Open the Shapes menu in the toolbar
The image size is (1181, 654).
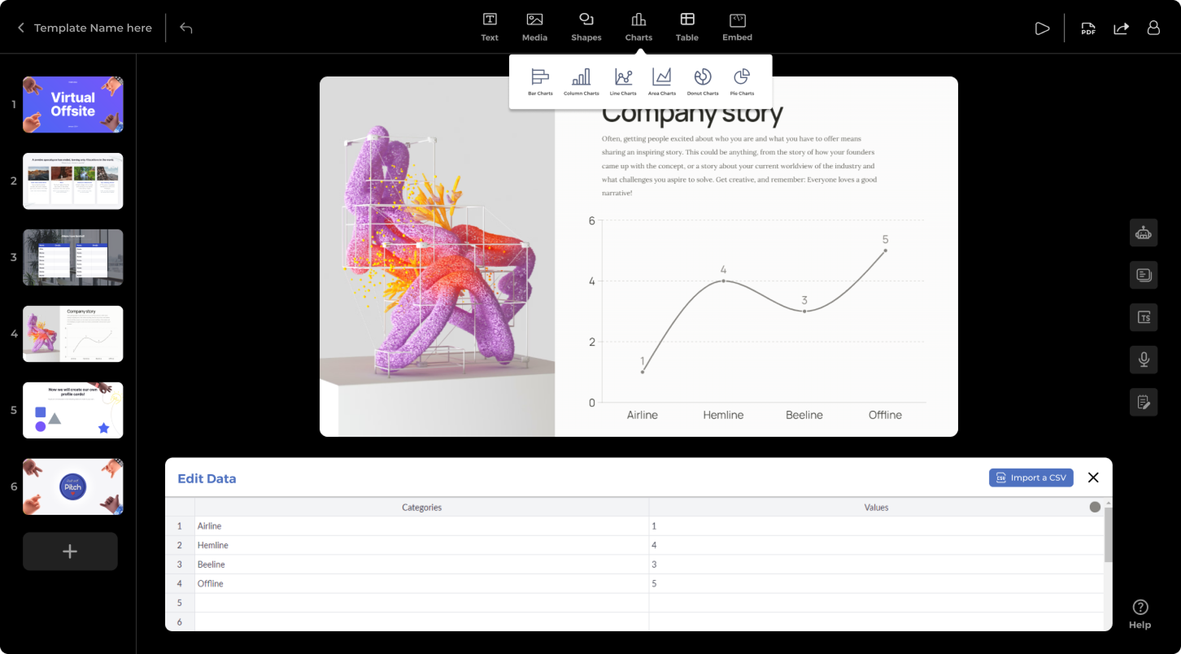coord(586,28)
